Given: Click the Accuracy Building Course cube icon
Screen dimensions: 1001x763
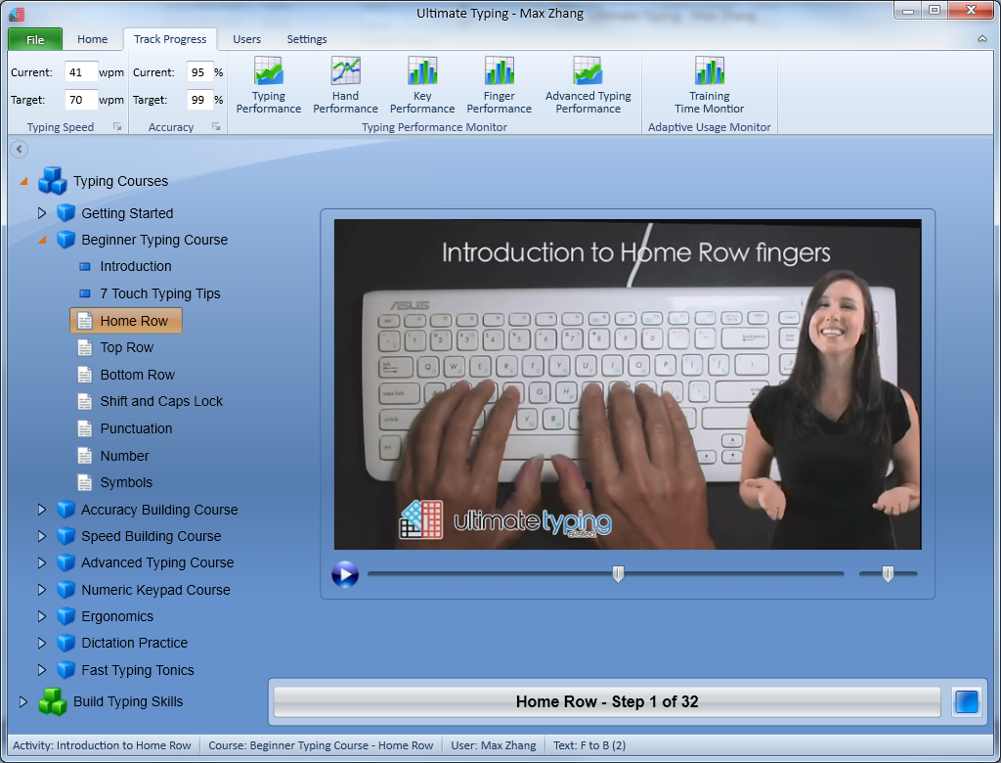Looking at the screenshot, I should click(x=66, y=510).
